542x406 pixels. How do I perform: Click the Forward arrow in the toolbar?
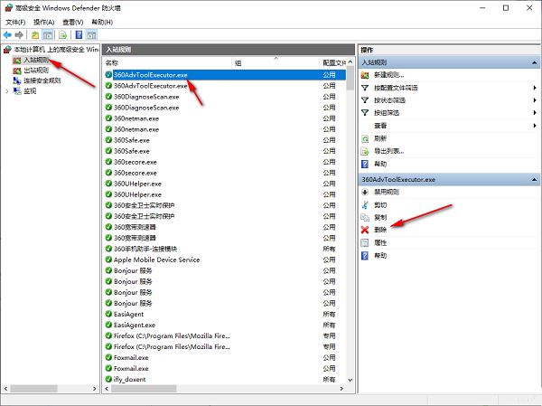[x=20, y=34]
